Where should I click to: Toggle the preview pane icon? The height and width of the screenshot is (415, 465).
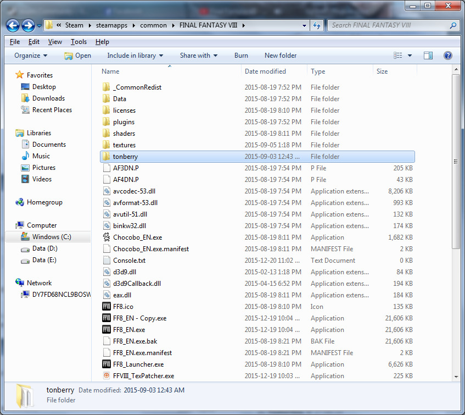428,56
